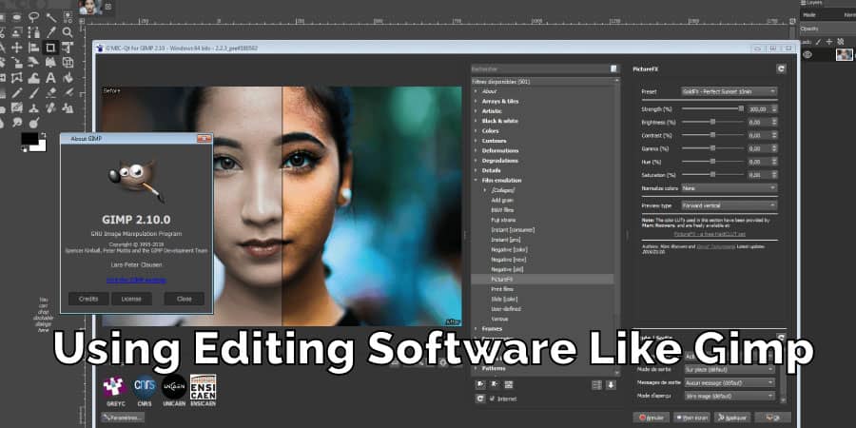Select the Alignment tool
The width and height of the screenshot is (856, 428).
click(x=34, y=48)
